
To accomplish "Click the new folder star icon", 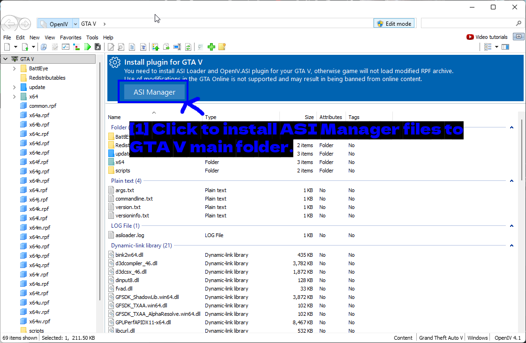I will point(222,47).
